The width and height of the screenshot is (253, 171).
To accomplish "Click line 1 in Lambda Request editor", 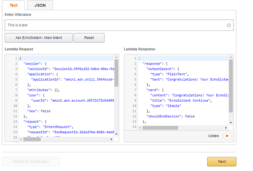I will [x=66, y=58].
